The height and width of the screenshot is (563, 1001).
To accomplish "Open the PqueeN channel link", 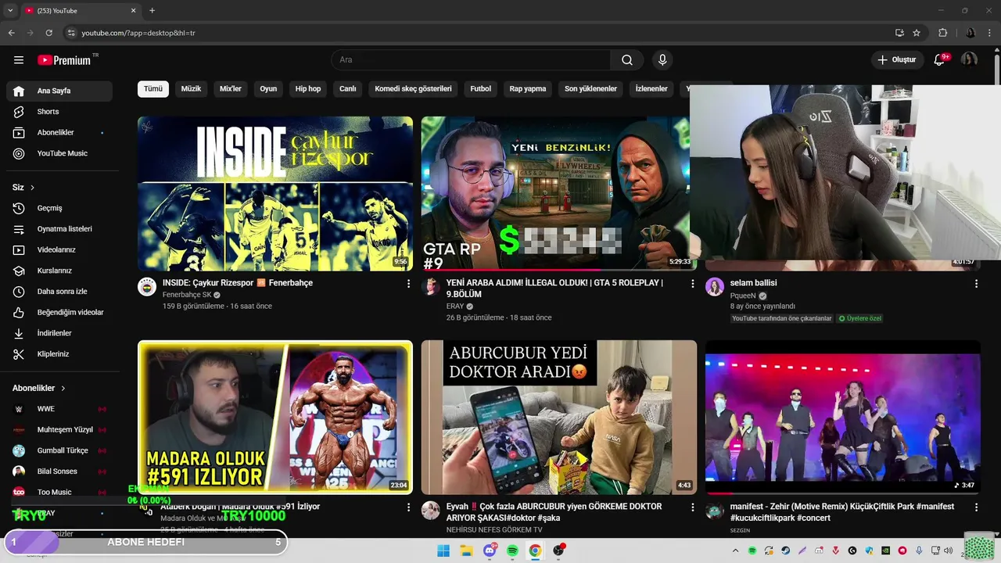I will [743, 296].
